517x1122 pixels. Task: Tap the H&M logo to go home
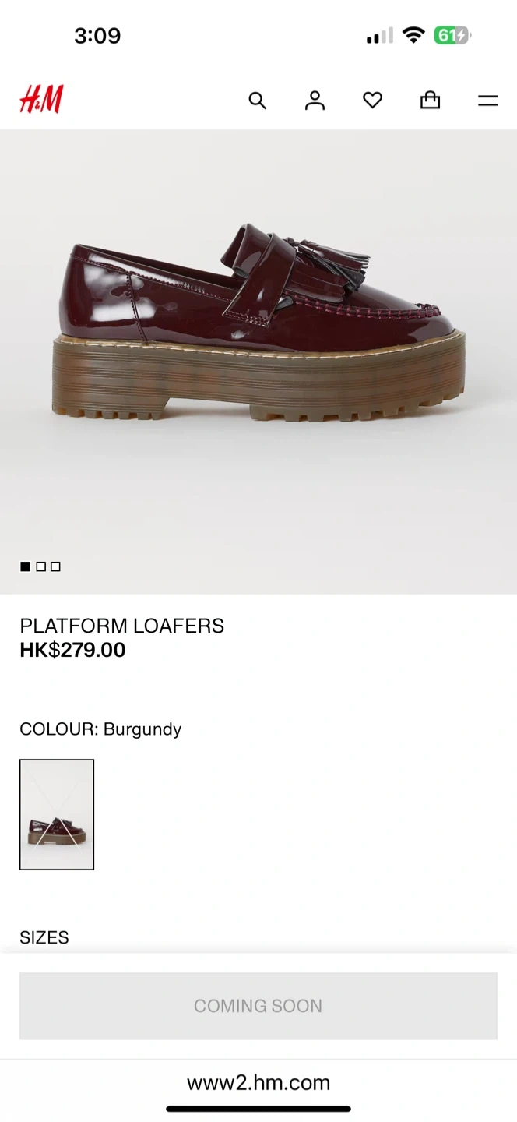tap(41, 100)
